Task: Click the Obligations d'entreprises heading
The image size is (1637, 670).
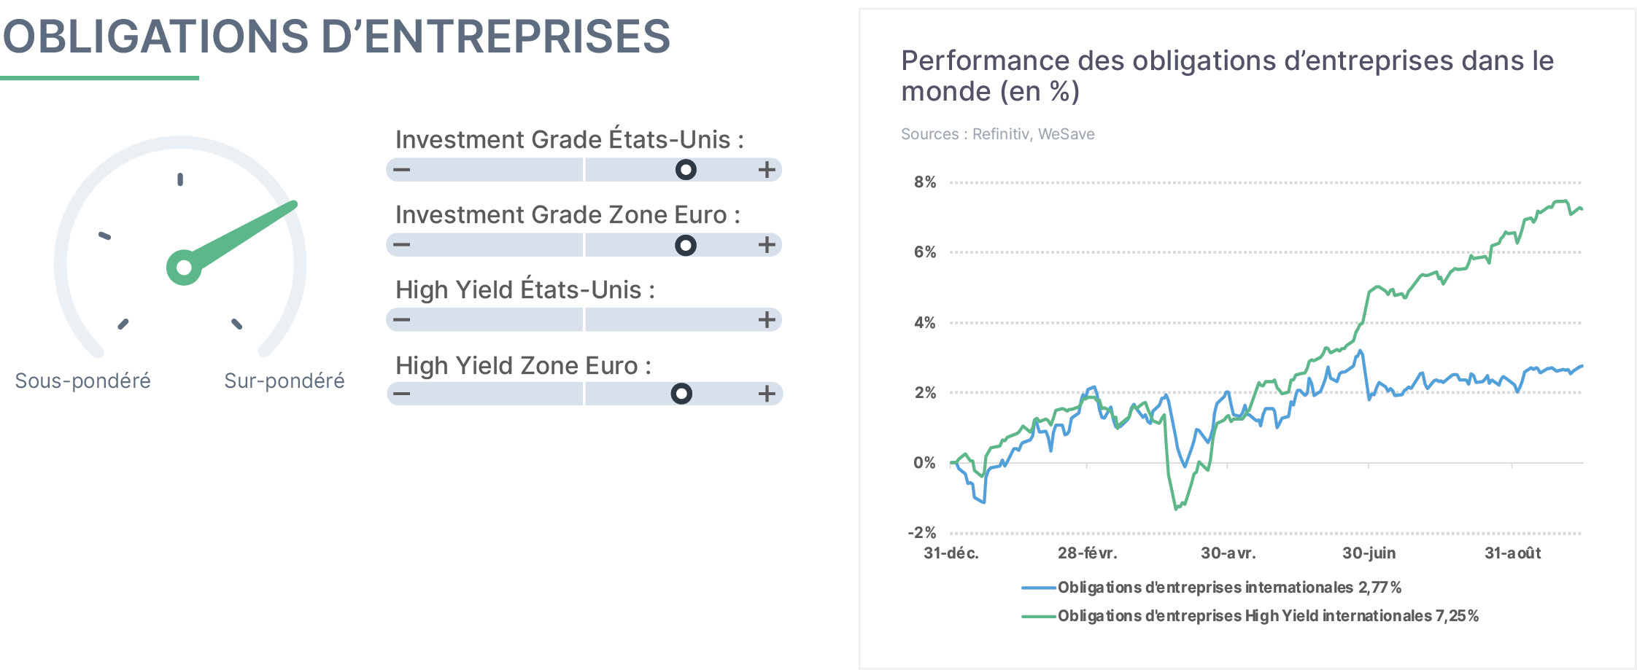Action: 336,36
